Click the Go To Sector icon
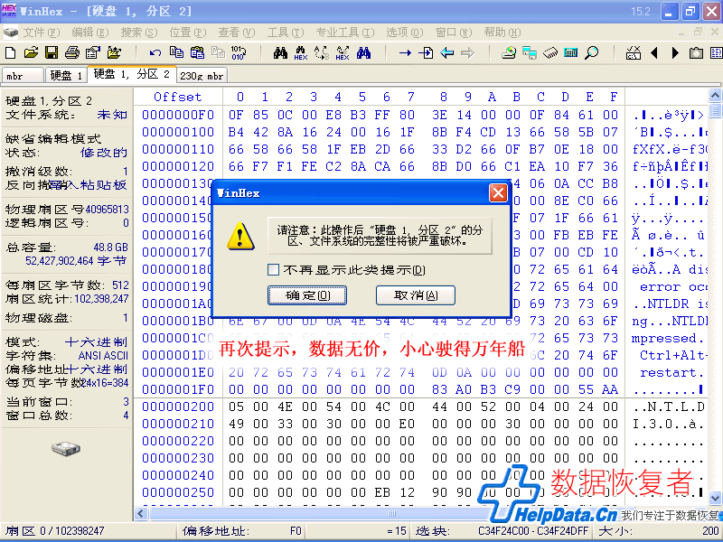Viewport: 723px width, 542px height. pyautogui.click(x=426, y=53)
